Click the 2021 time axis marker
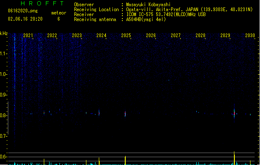Screen dimensions: 260x165 (28, 35)
